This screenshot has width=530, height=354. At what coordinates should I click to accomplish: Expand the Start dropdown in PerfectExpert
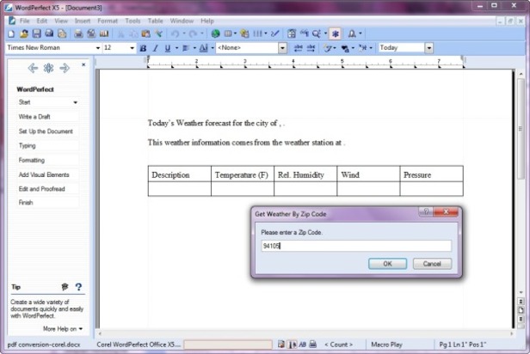pyautogui.click(x=76, y=102)
